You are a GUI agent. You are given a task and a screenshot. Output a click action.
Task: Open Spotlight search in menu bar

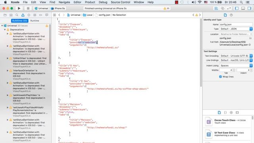(x=241, y=2)
